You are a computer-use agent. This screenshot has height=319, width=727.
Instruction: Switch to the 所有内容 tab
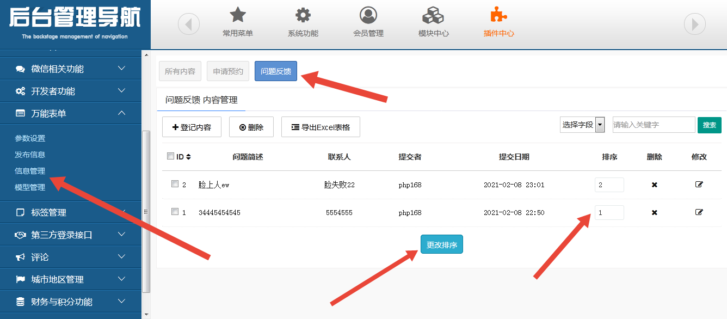coord(180,71)
